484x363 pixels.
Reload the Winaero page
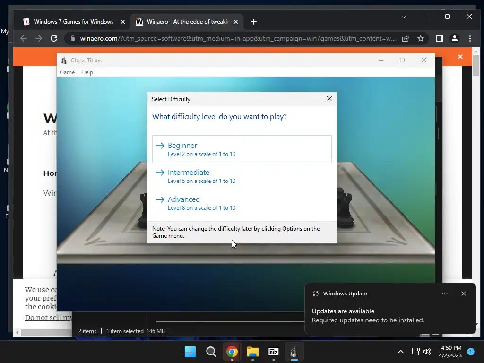click(54, 38)
